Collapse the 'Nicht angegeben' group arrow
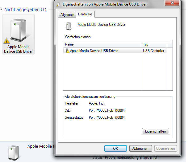 2,10
